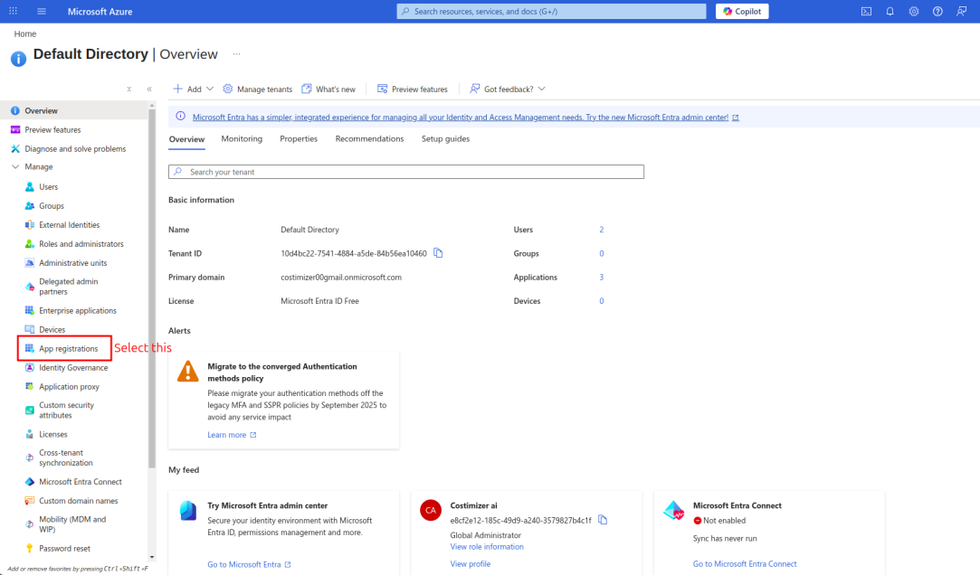Open Cloud Shell from the top bar
Image resolution: width=980 pixels, height=575 pixels.
coord(866,11)
